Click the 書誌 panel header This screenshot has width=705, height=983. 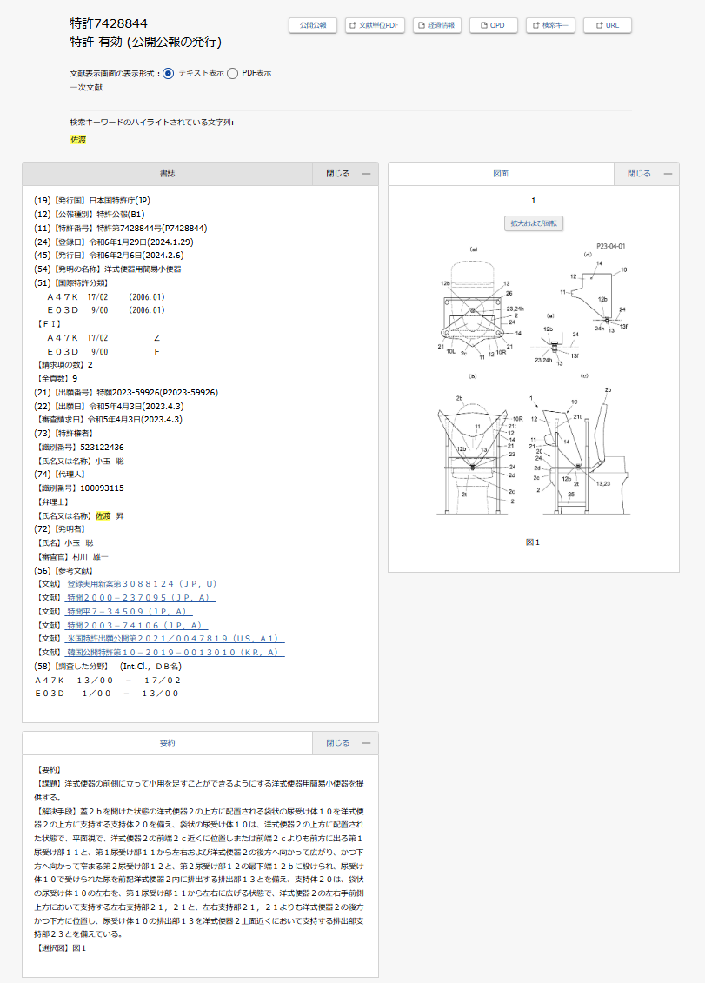[168, 174]
